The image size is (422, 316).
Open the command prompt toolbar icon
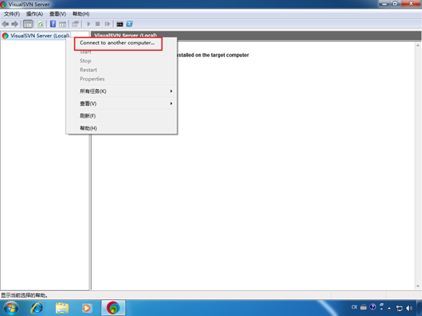coord(120,24)
